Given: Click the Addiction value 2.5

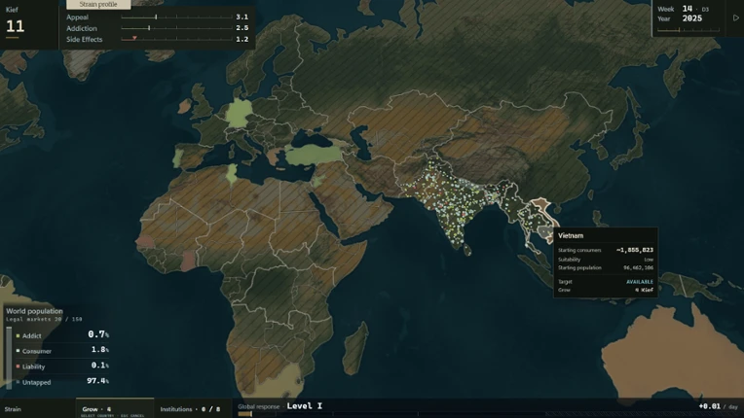Looking at the screenshot, I should 242,28.
